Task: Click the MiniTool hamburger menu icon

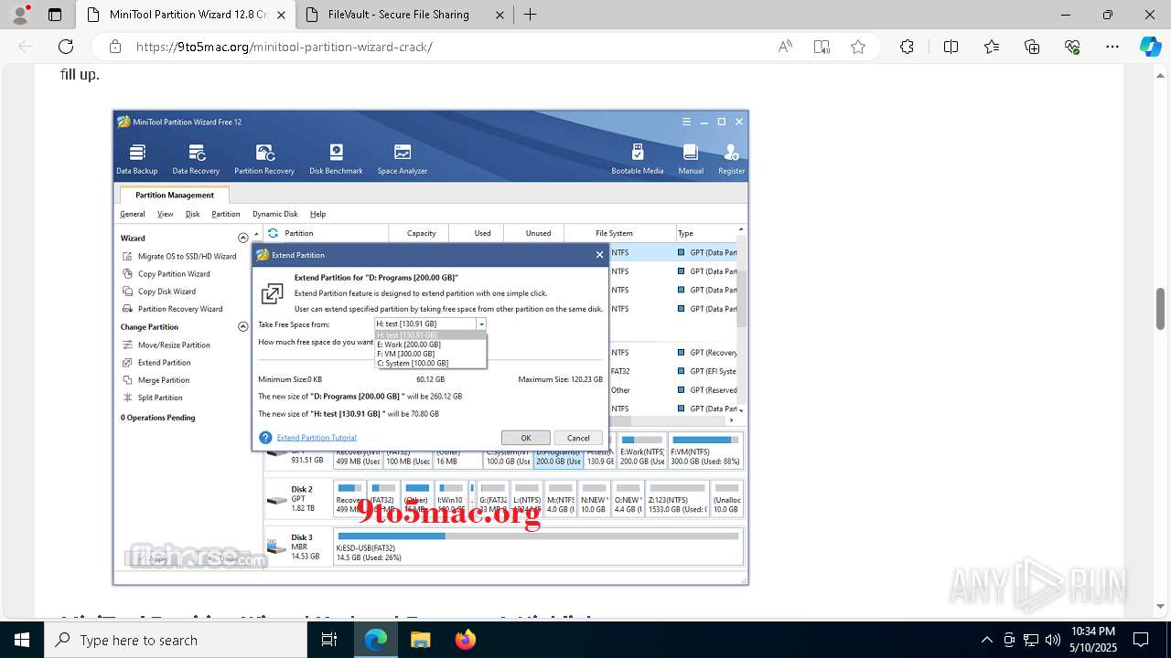Action: (686, 122)
